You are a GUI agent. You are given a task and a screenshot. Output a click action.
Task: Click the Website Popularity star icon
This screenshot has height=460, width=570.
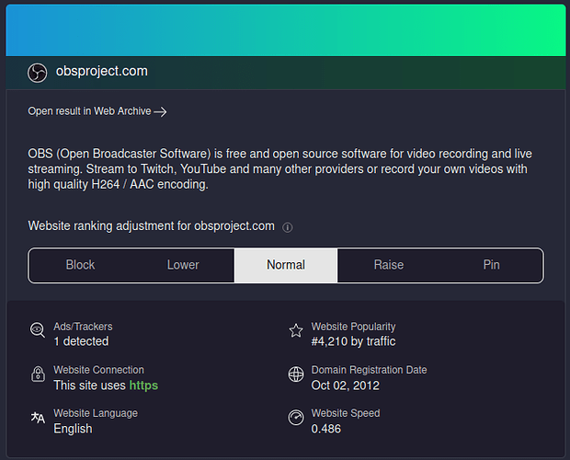pos(295,330)
